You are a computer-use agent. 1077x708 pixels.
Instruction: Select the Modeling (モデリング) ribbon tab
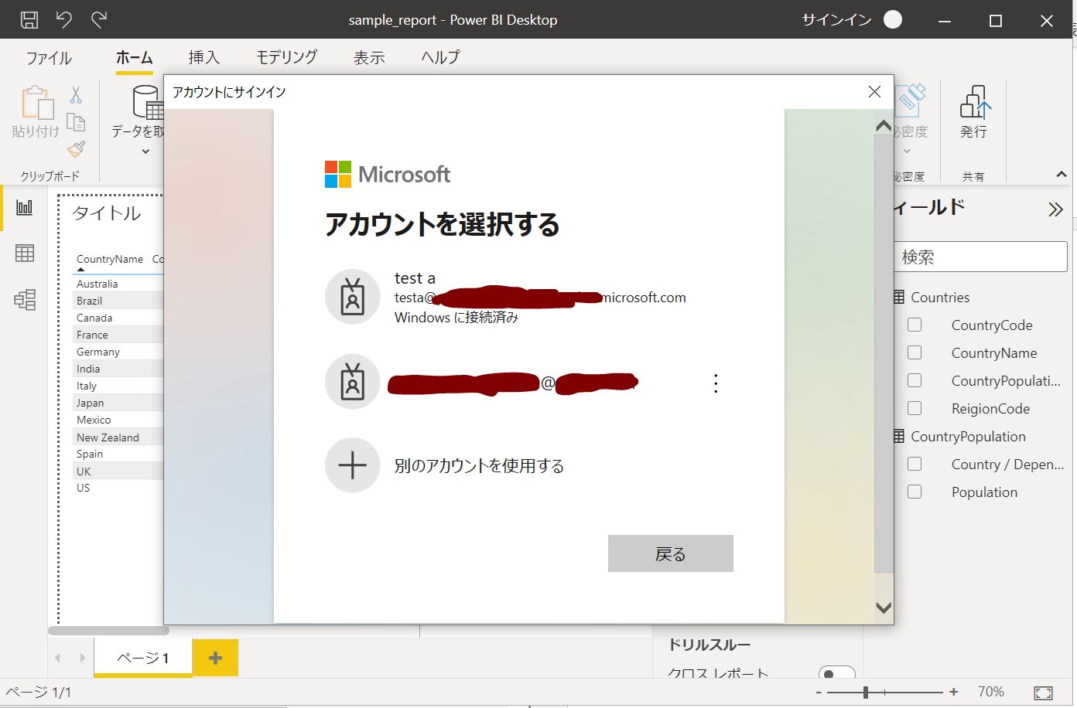pos(287,57)
